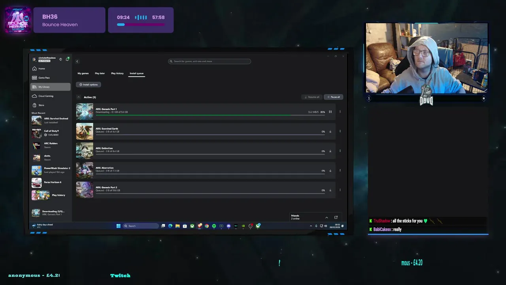Open more options for ARK: Aberration

(x=340, y=171)
